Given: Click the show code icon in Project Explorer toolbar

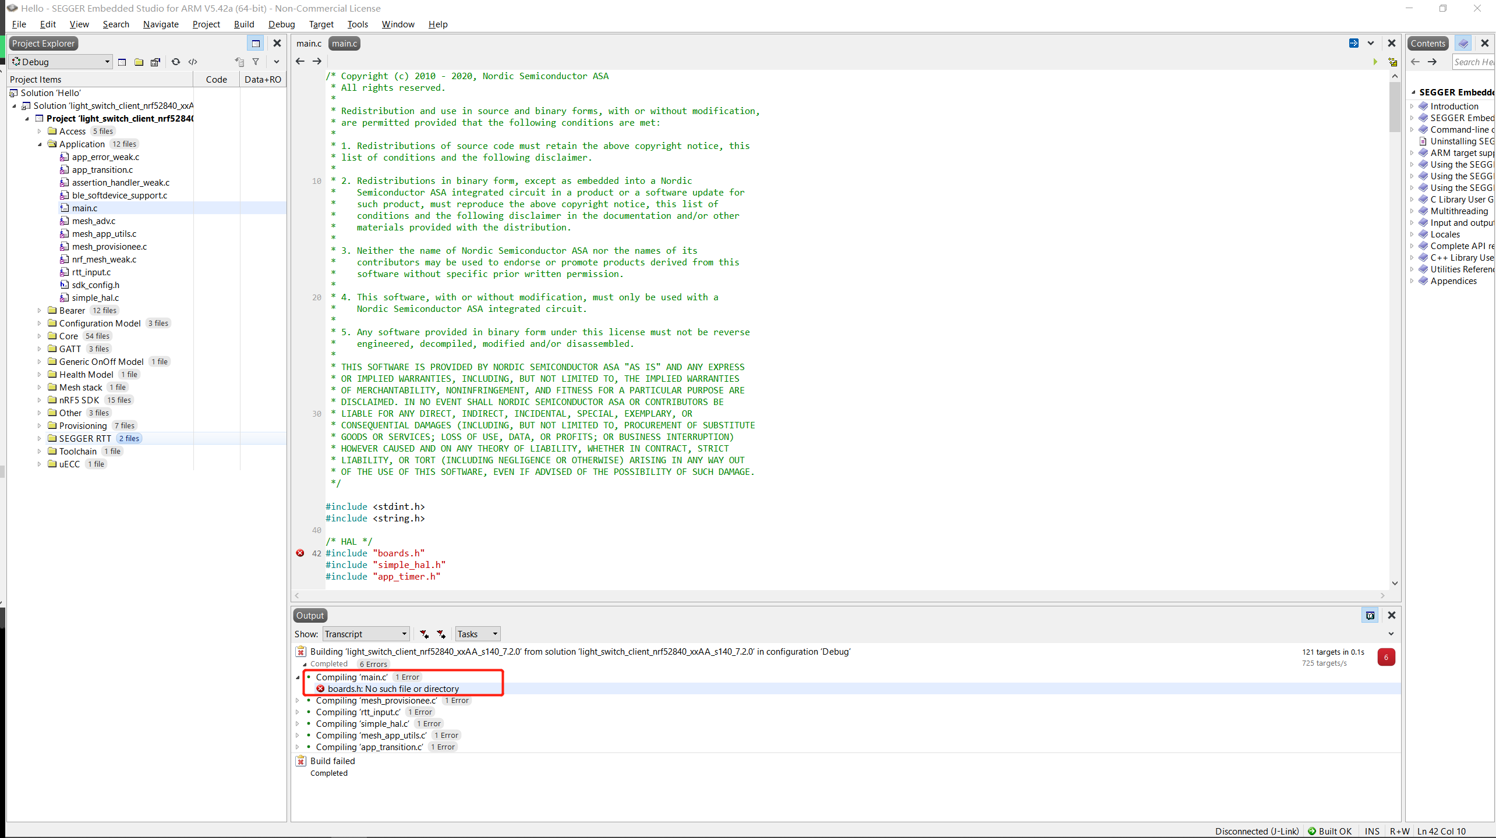Looking at the screenshot, I should tap(193, 62).
